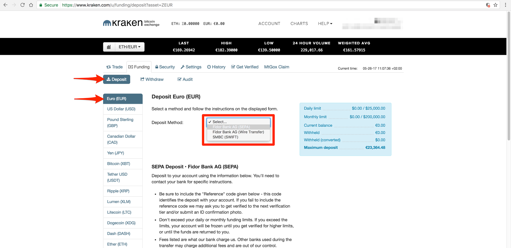Select the 'Select...' option in Deposit Method
The height and width of the screenshot is (248, 511).
pos(238,122)
